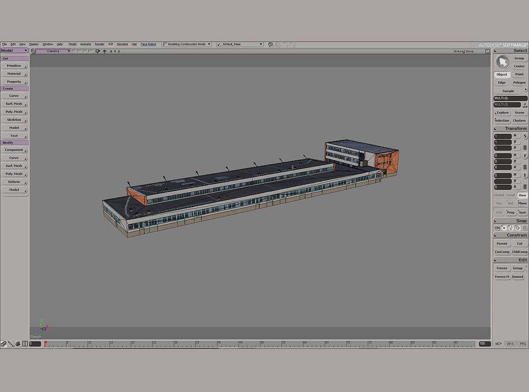Select the Edge filter in Select panel
529x392 pixels.
coord(501,82)
